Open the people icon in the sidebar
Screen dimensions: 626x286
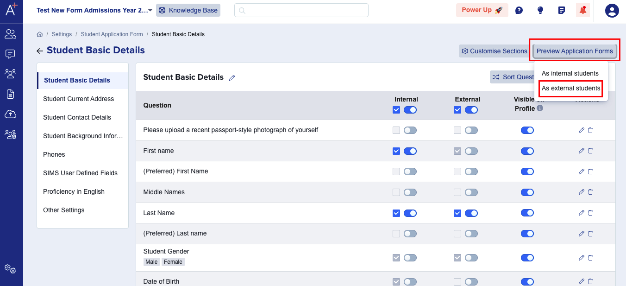[10, 34]
